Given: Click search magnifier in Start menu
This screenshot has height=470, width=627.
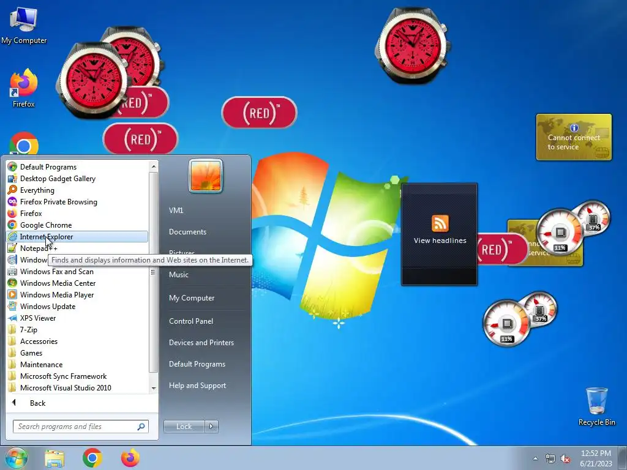Looking at the screenshot, I should pyautogui.click(x=141, y=427).
